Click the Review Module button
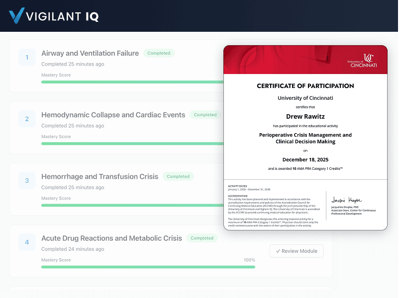The height and width of the screenshot is (298, 401). click(x=297, y=251)
